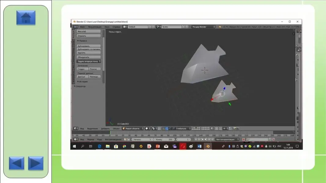Open the Рендер Blender engine dropdown
This screenshot has height=183, width=326.
pyautogui.click(x=203, y=27)
